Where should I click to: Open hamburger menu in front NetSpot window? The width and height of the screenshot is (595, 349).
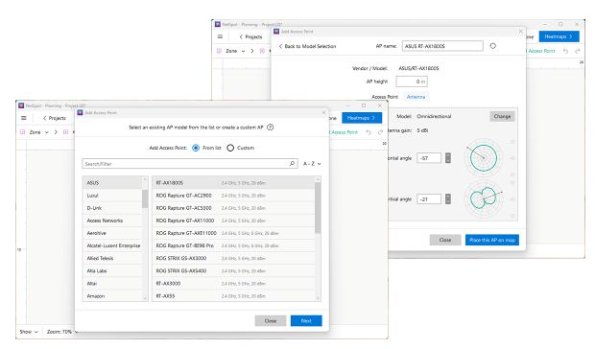click(24, 118)
